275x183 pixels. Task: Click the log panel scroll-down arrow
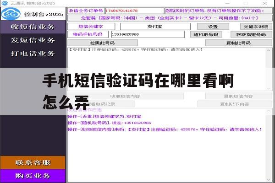tap(269, 180)
